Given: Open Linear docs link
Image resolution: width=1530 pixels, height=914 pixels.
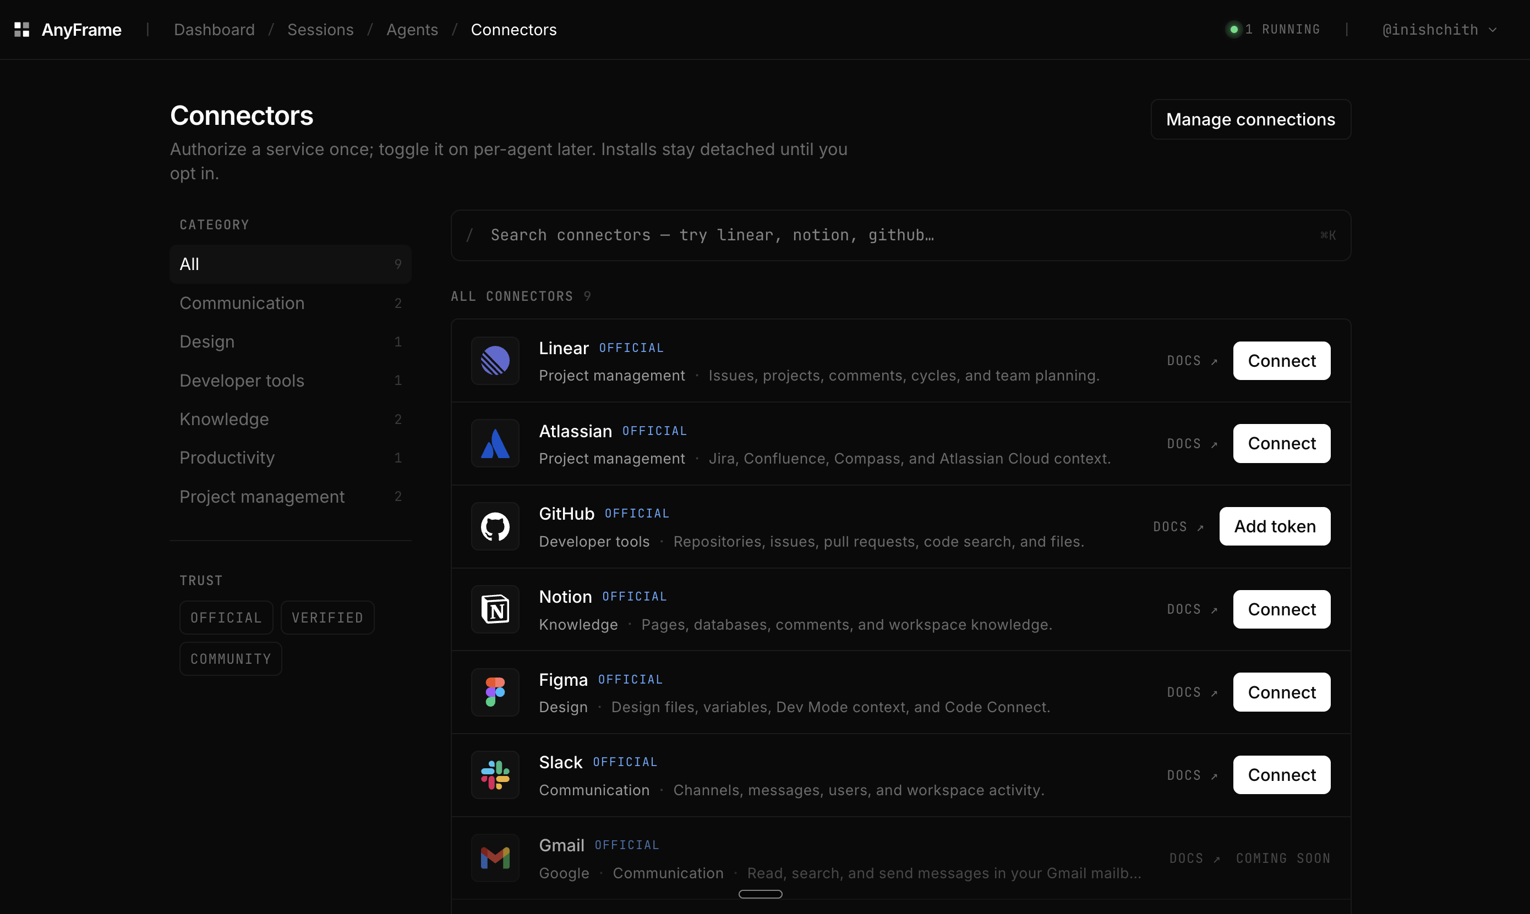Looking at the screenshot, I should [x=1192, y=361].
